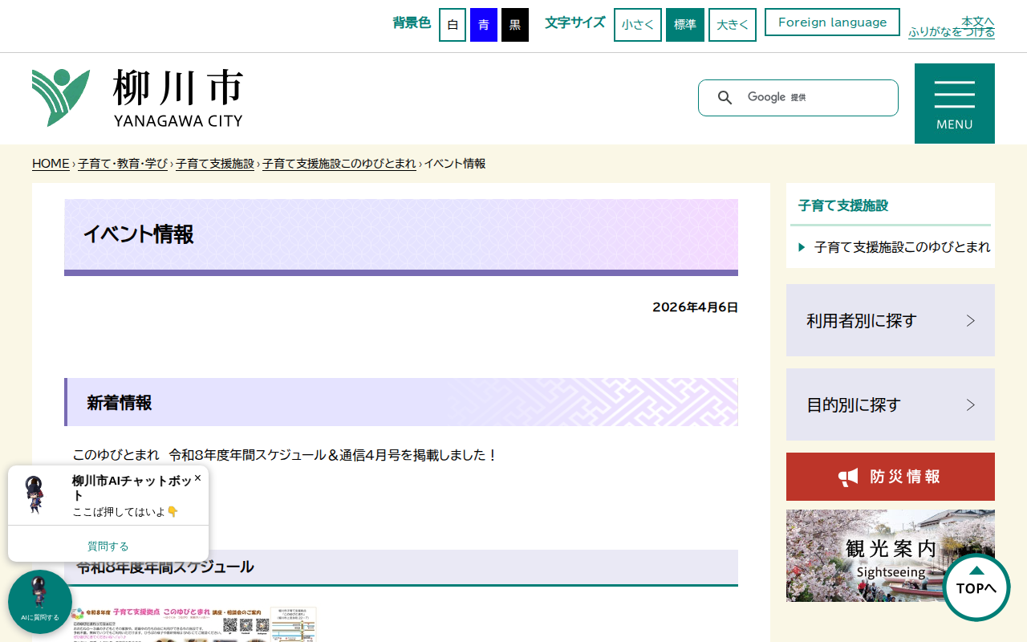The height and width of the screenshot is (642, 1027).
Task: Expand 利用者別に探す section
Action: tap(890, 319)
